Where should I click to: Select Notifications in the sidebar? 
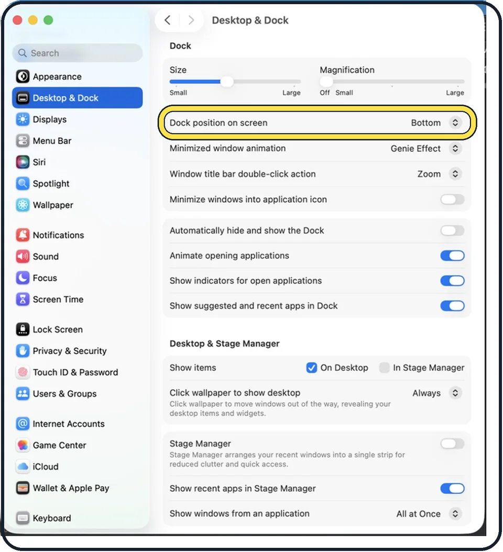click(78, 235)
